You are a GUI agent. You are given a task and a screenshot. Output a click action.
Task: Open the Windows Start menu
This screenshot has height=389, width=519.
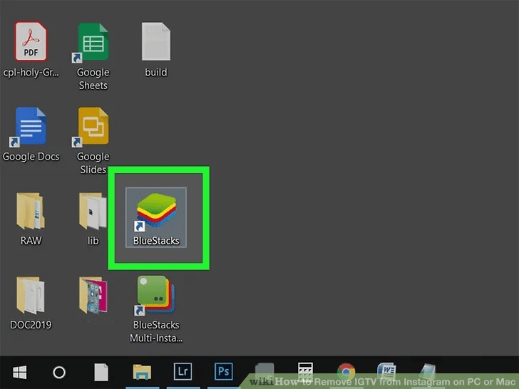[x=19, y=372]
